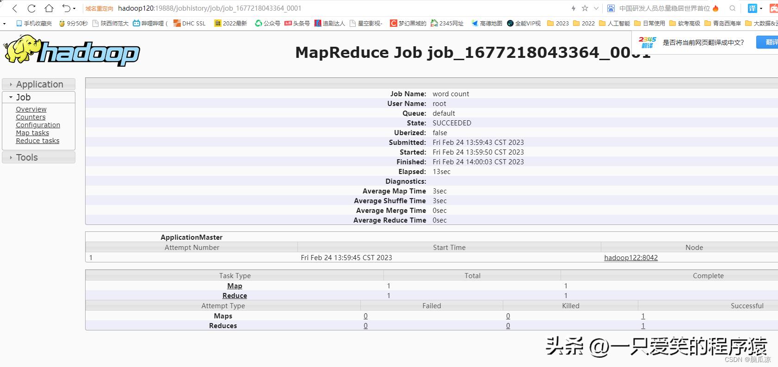The height and width of the screenshot is (367, 778).
Task: Click the Baidu paw search engine icon
Action: point(611,8)
